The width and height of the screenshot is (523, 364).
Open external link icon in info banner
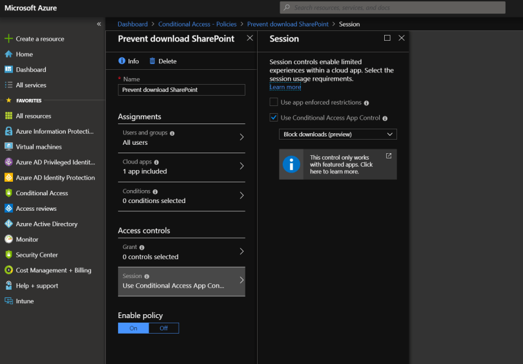point(388,156)
